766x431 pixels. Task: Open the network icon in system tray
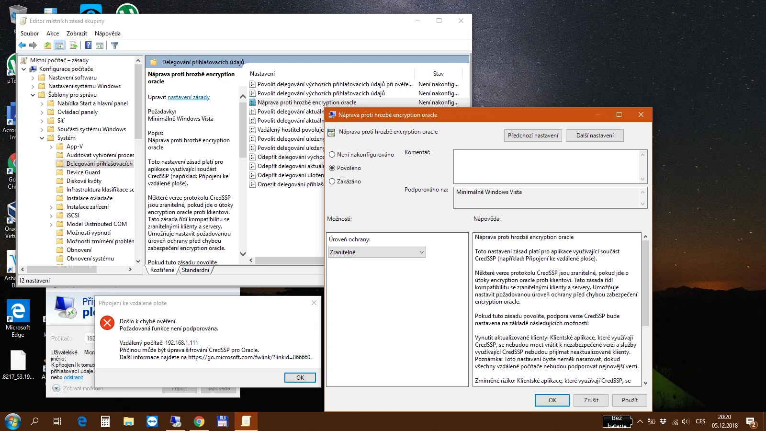click(x=675, y=421)
